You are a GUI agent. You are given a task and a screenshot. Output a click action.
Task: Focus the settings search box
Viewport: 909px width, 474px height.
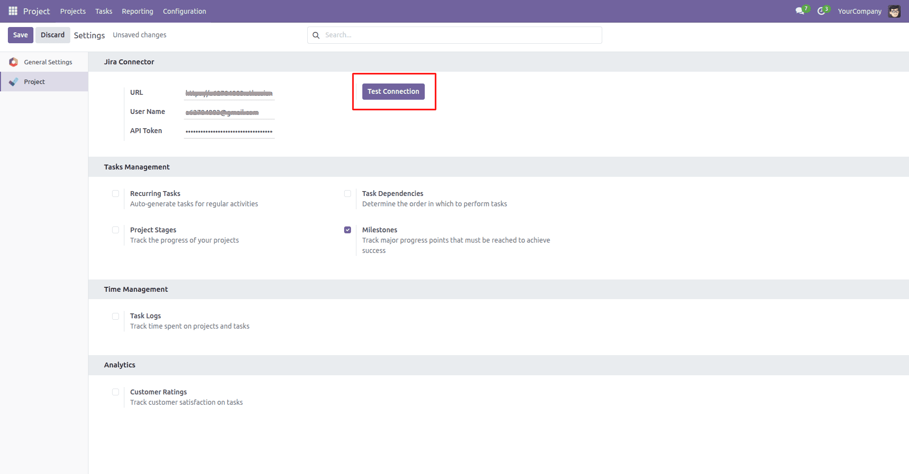point(455,35)
